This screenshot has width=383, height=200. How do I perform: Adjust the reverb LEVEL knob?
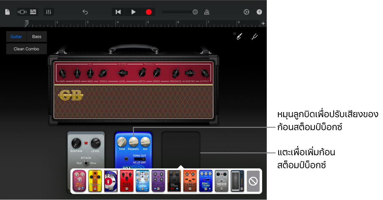tap(122, 73)
